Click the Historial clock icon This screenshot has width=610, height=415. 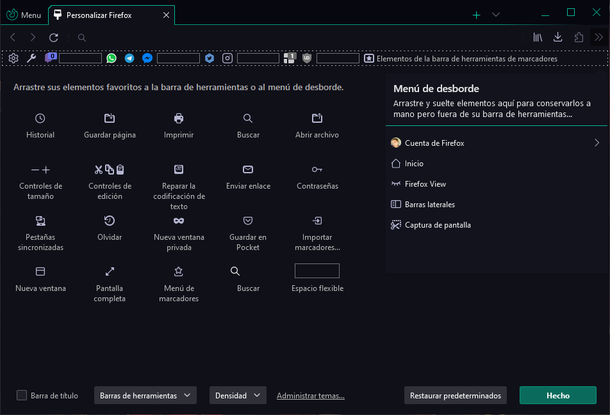(x=40, y=118)
